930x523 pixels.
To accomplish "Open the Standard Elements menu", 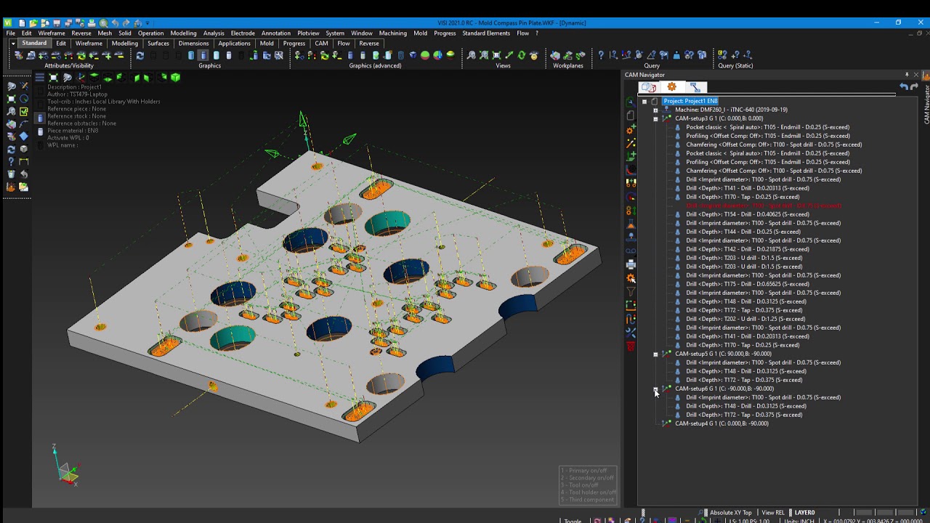I will coord(486,33).
